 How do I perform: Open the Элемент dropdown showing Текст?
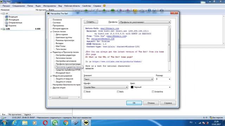point(118,79)
